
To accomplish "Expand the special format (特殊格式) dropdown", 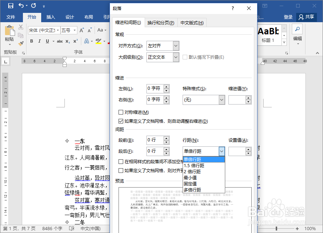I will pyautogui.click(x=222, y=100).
